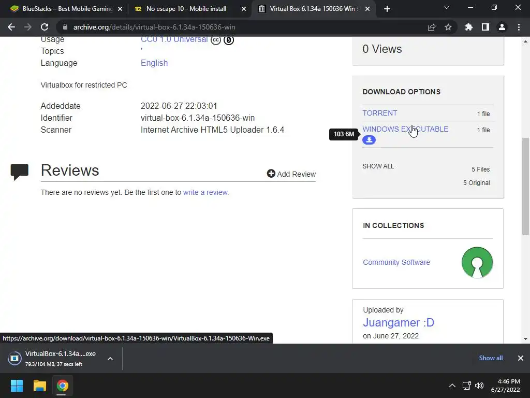Viewport: 530px width, 398px height.
Task: Close the Virtual Box tab
Action: click(367, 9)
